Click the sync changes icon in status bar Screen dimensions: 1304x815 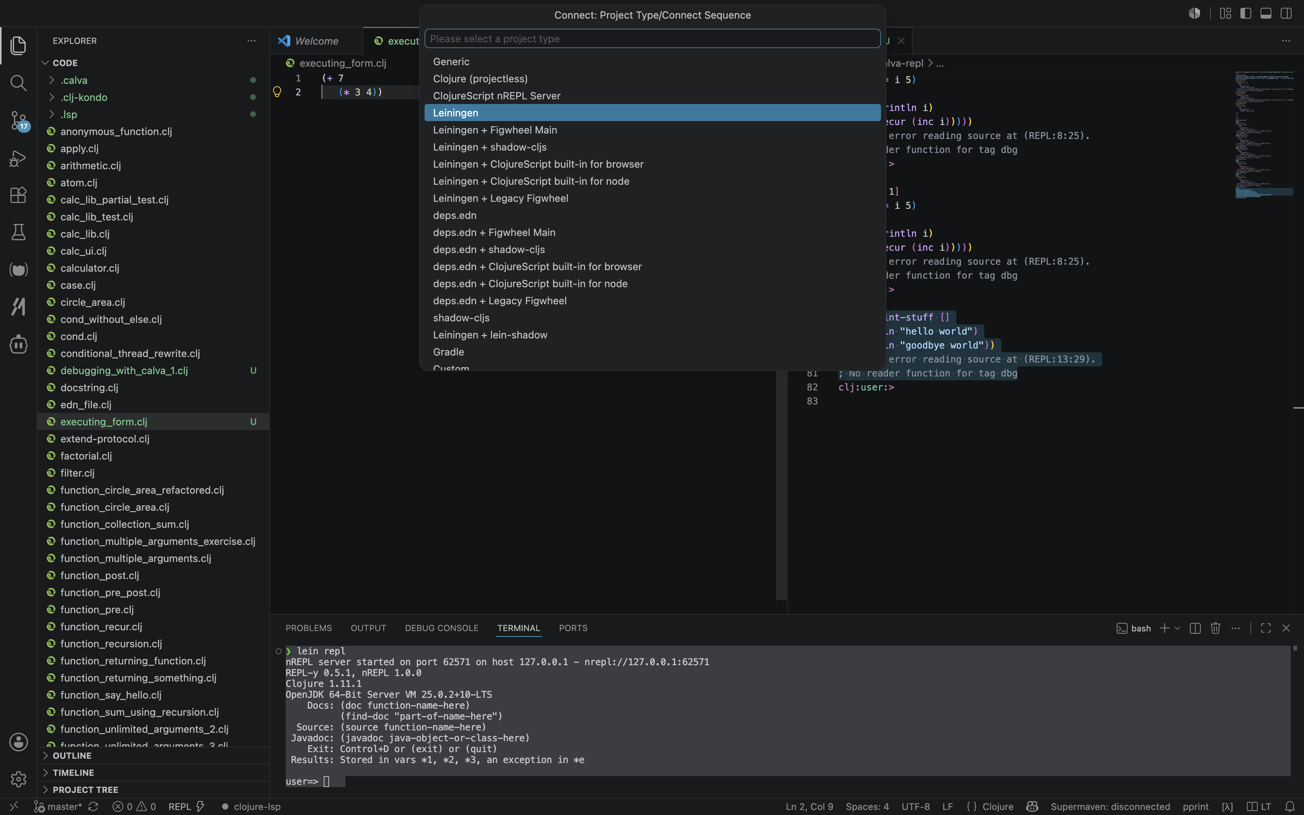(93, 806)
